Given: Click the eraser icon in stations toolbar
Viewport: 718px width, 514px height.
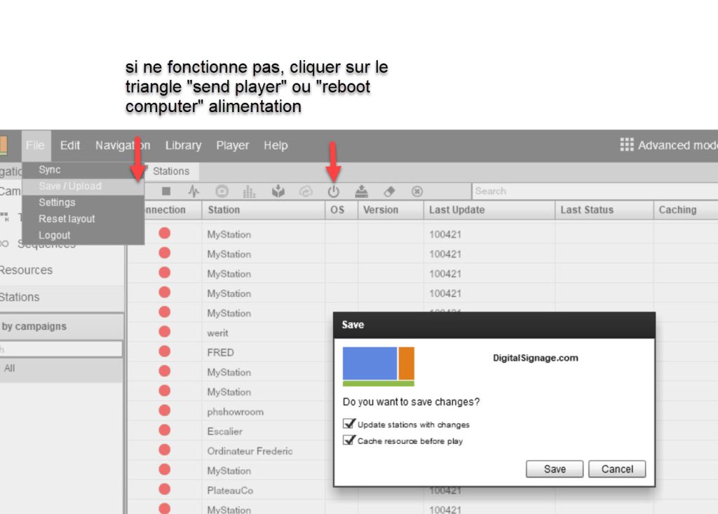Looking at the screenshot, I should (389, 190).
